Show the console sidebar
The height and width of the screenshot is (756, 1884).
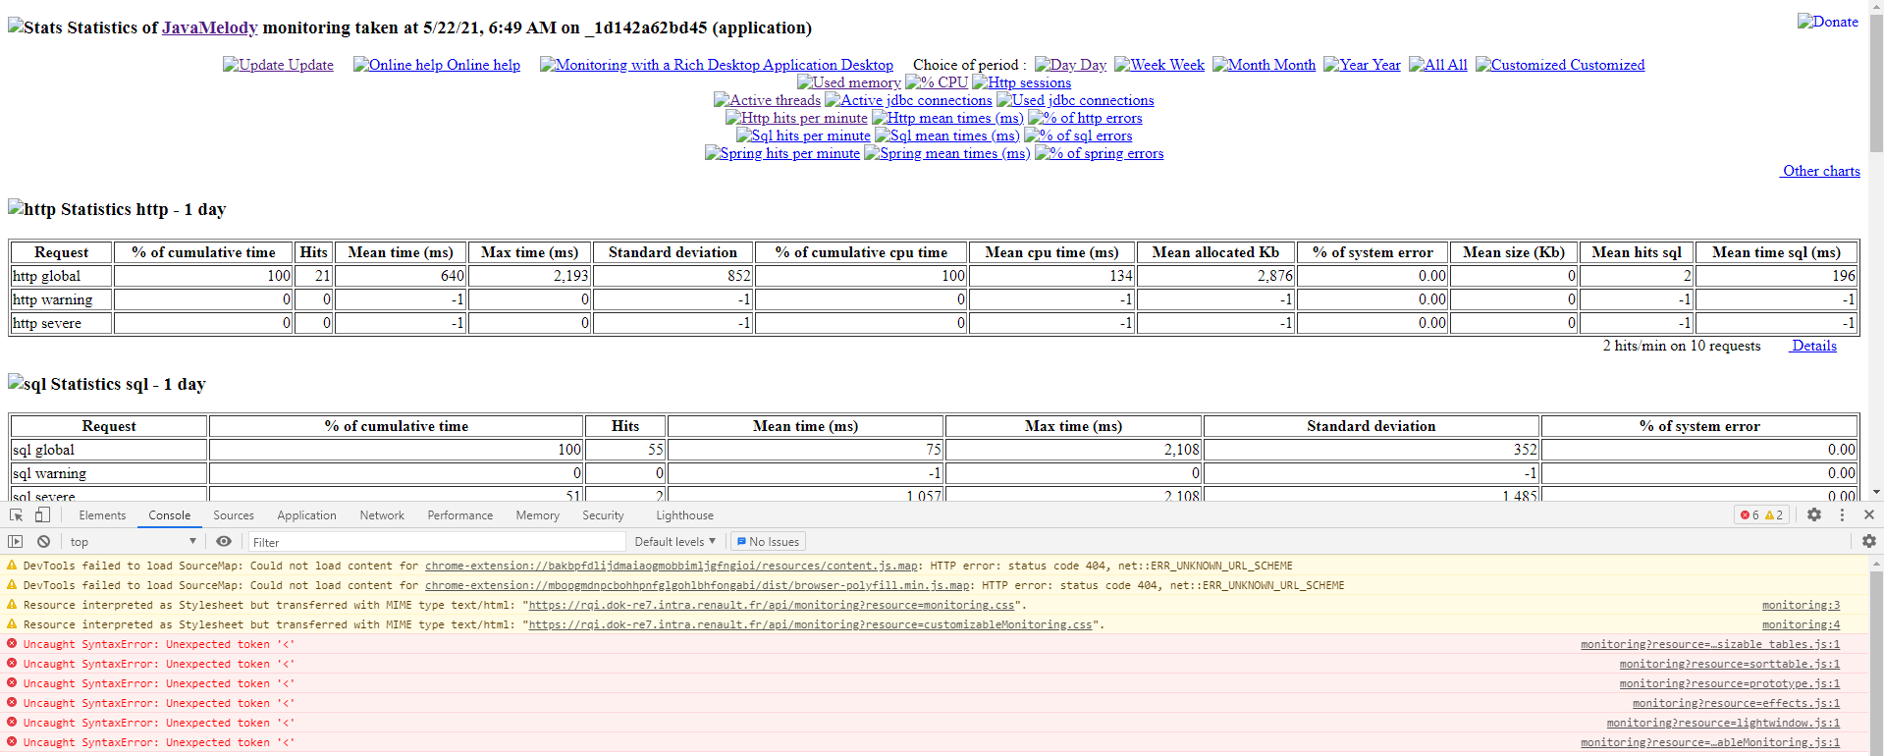15,541
